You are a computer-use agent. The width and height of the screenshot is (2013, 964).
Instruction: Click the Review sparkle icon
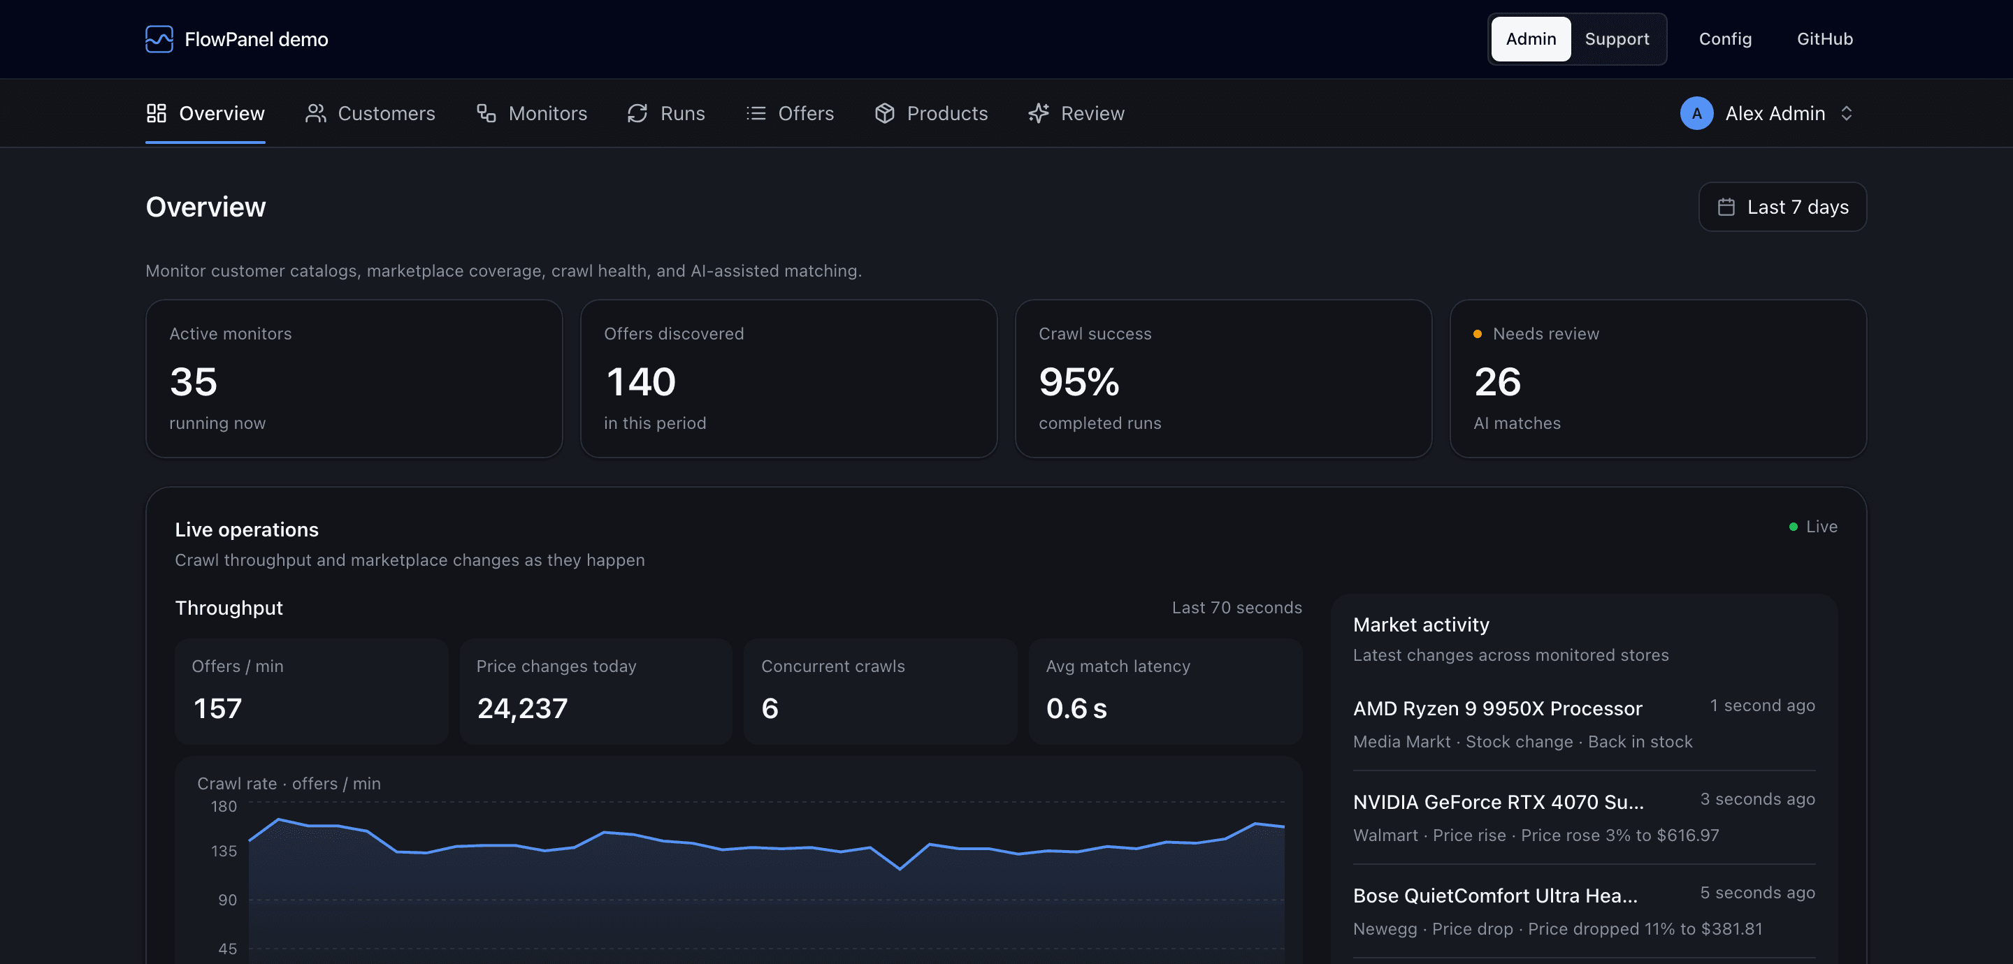click(x=1039, y=113)
